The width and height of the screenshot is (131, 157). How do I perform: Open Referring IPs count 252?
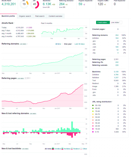point(117,62)
